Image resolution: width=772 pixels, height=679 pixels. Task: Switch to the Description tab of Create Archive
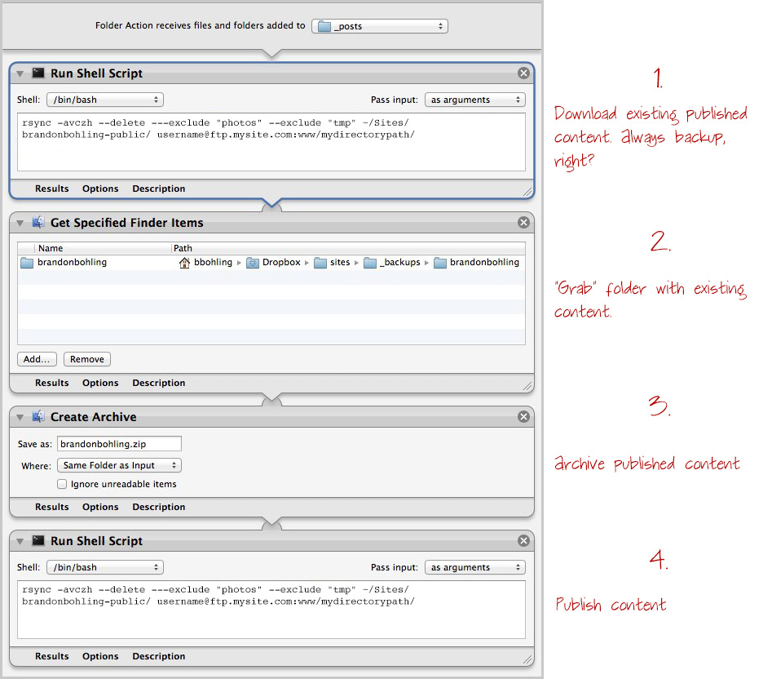(x=158, y=507)
